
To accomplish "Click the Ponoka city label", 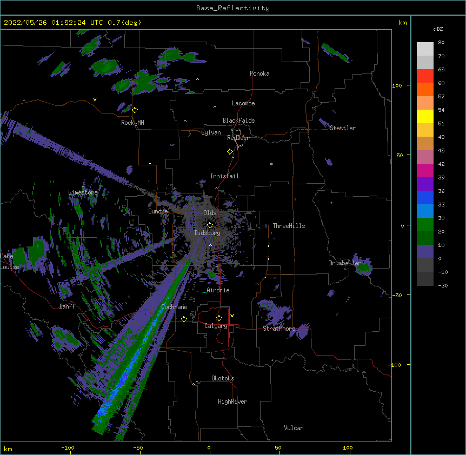I will coord(259,73).
